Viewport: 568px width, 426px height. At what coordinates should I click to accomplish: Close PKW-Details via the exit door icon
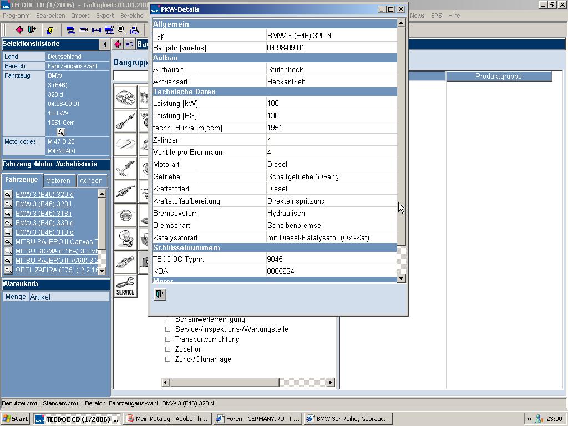pos(160,294)
